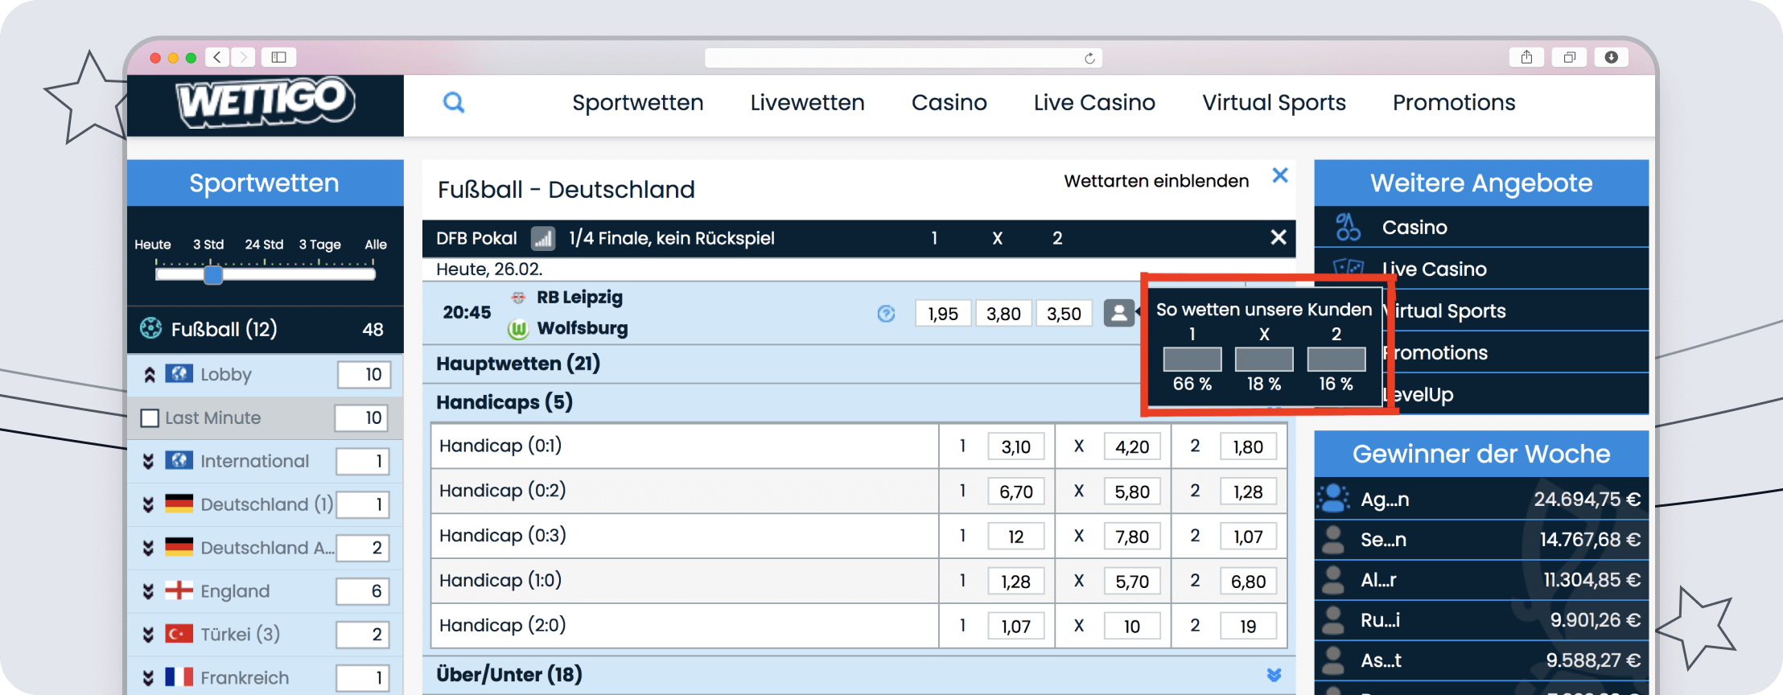Close the DFB Pokal section header
The height and width of the screenshot is (695, 1783).
pos(1278,237)
